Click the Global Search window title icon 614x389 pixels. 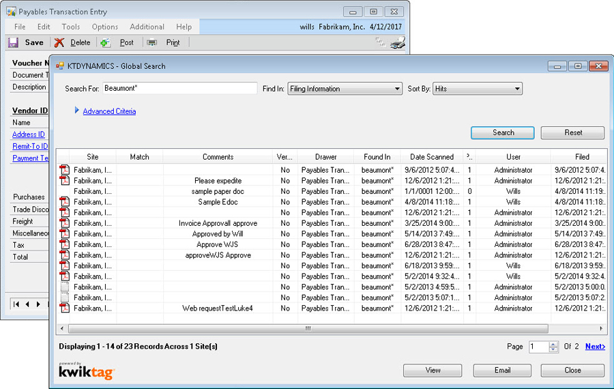pyautogui.click(x=60, y=66)
